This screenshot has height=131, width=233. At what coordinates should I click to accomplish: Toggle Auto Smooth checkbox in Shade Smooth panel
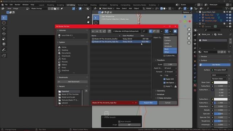pos(119,122)
